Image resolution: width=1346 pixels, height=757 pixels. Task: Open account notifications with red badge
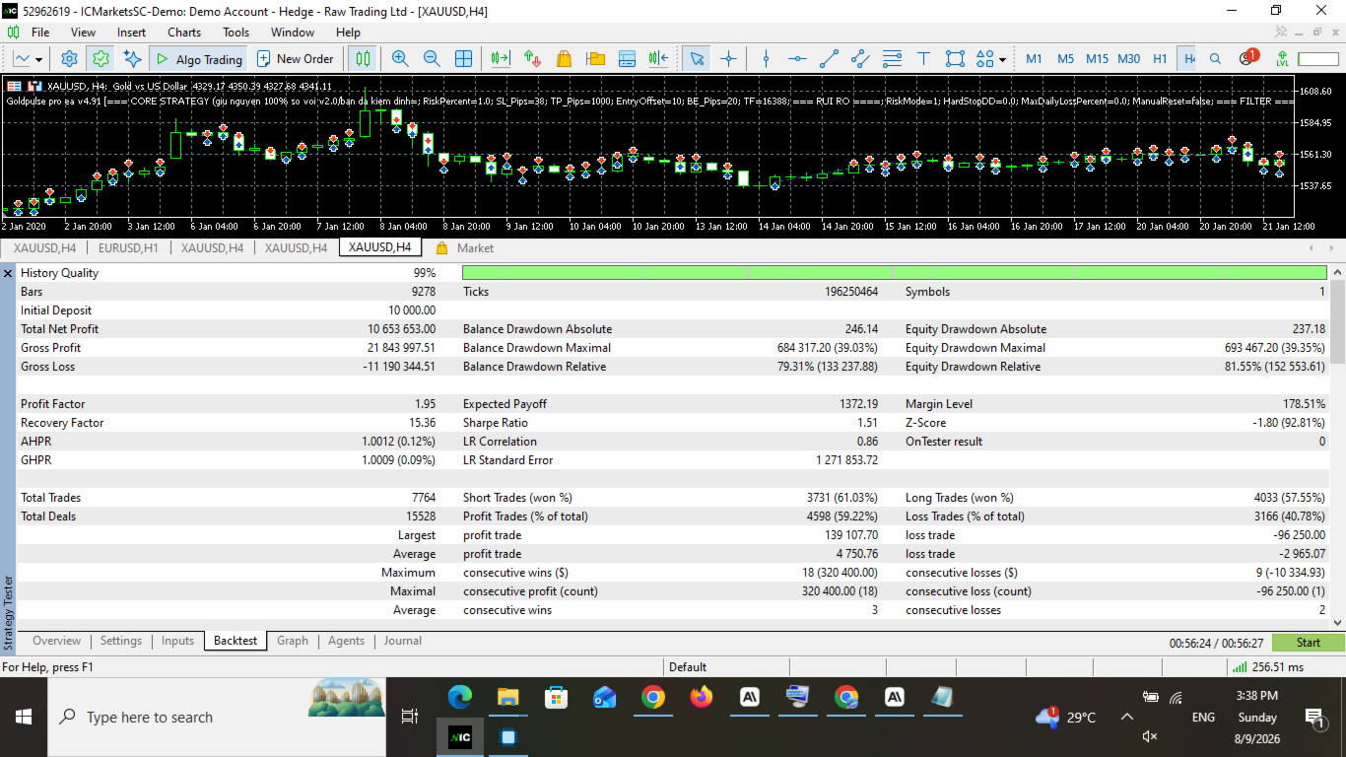[1247, 57]
